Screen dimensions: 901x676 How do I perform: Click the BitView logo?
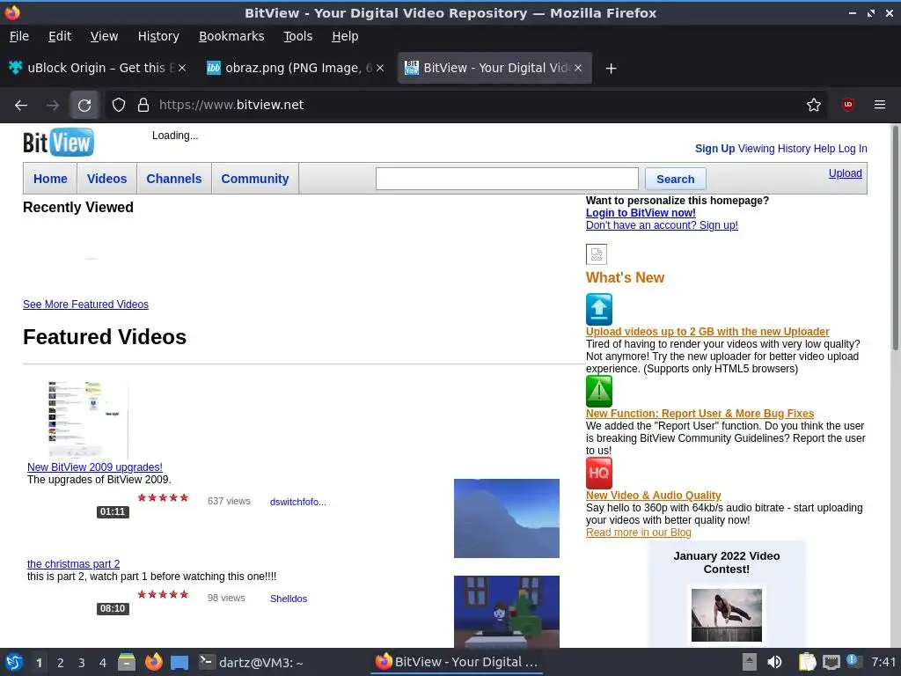pos(58,142)
